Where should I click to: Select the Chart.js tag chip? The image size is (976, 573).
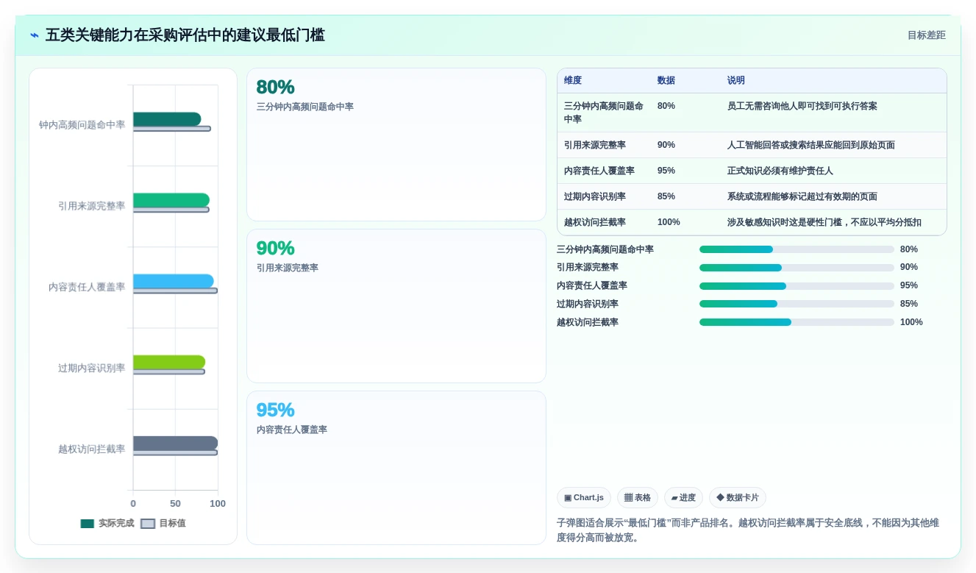(x=584, y=498)
